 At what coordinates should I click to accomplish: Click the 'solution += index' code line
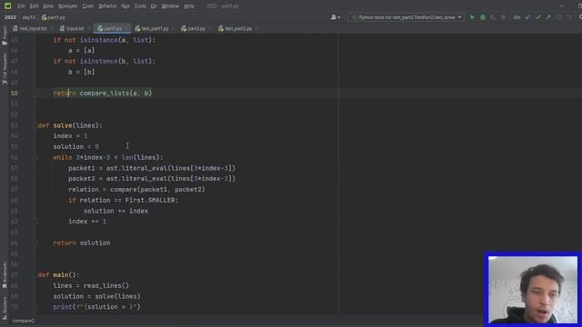click(x=115, y=211)
